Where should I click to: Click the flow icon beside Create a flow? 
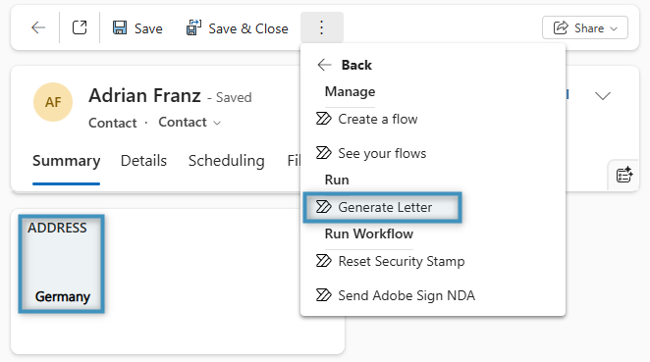323,119
